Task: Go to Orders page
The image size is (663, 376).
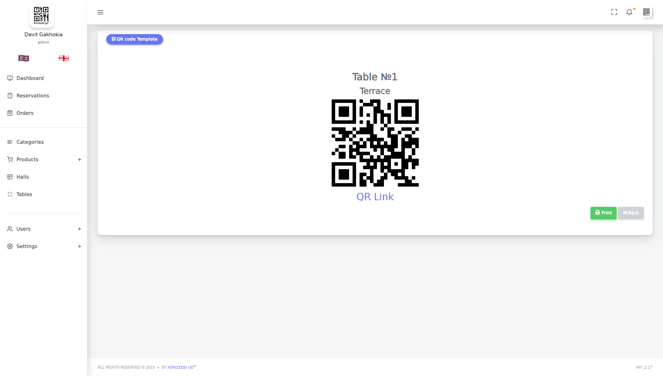Action: tap(44, 113)
